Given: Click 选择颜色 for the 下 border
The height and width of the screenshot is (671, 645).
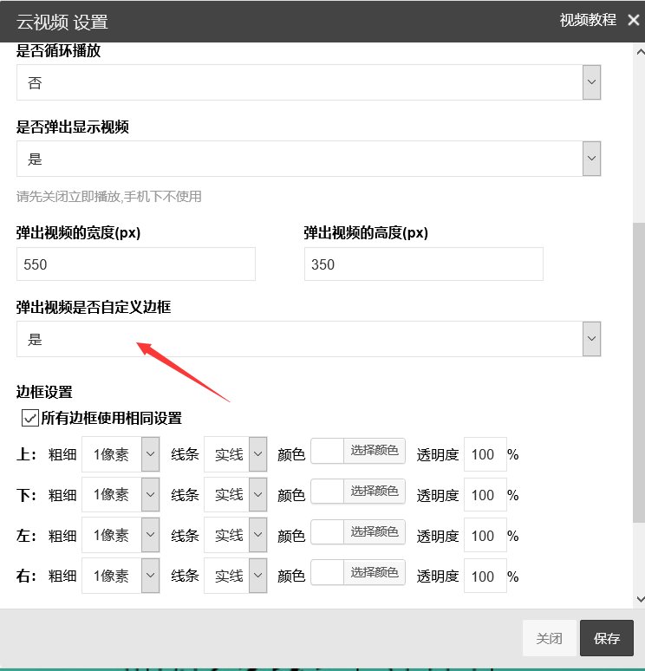Looking at the screenshot, I should 375,491.
